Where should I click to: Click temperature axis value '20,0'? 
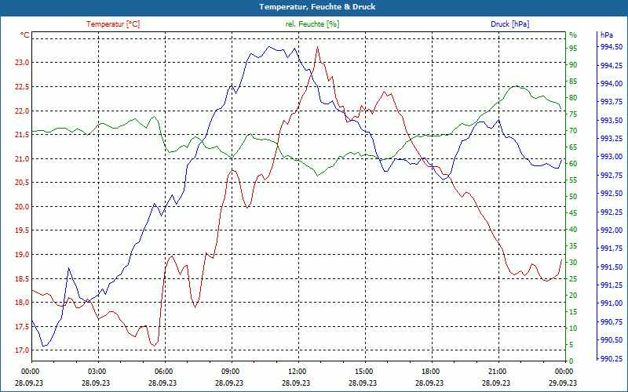point(22,206)
